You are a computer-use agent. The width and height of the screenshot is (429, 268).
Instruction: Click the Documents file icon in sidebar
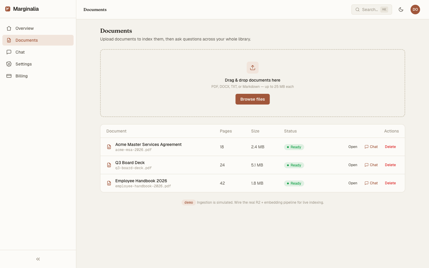point(9,40)
